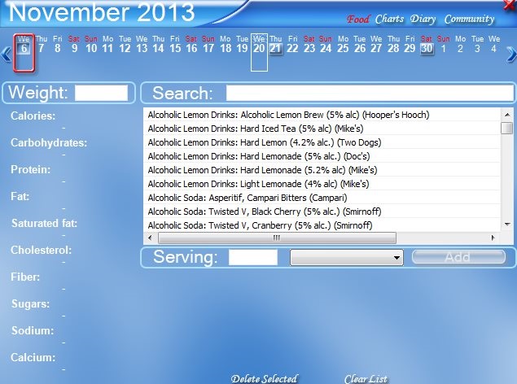Click the Add button
This screenshot has height=384, width=517.
tap(458, 257)
